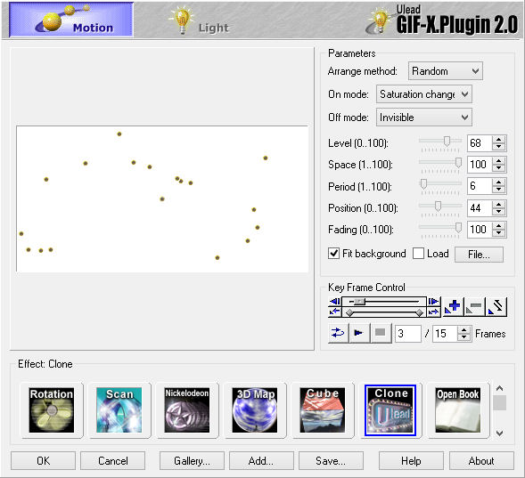
Task: Click the frame position slider thumb
Action: point(359,302)
